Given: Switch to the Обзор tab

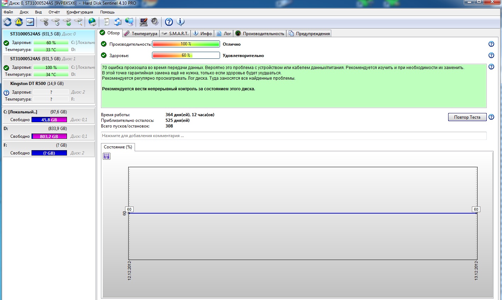Looking at the screenshot, I should pos(110,33).
